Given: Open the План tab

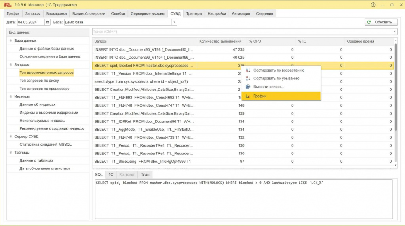Looking at the screenshot, I should [145, 175].
